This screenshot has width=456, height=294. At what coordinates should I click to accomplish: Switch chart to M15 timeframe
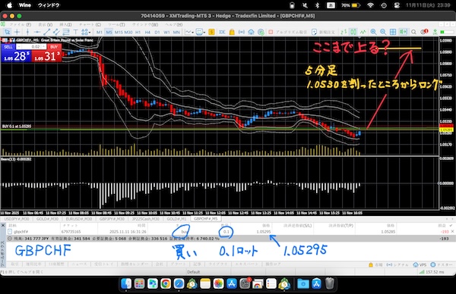click(x=119, y=32)
